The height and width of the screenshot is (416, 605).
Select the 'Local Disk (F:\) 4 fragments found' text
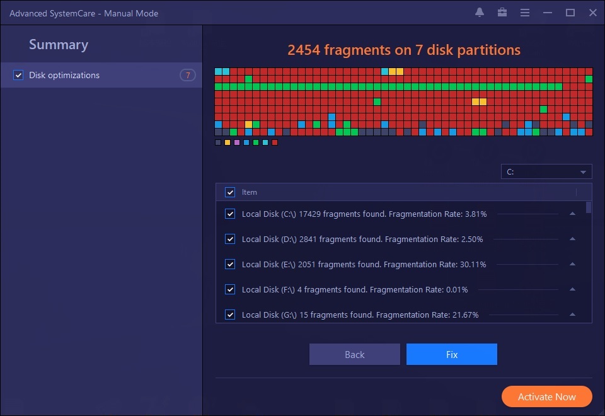[304, 289]
